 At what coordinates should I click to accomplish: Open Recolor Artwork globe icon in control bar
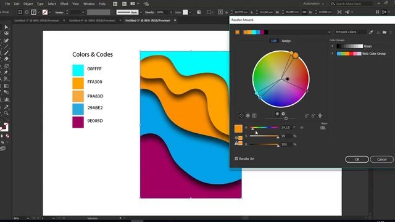click(x=199, y=12)
